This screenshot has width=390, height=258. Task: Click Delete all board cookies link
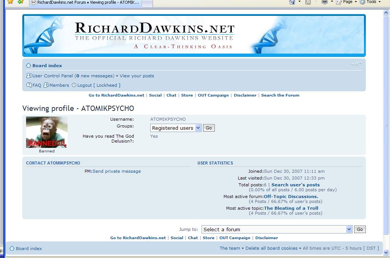pos(271,248)
